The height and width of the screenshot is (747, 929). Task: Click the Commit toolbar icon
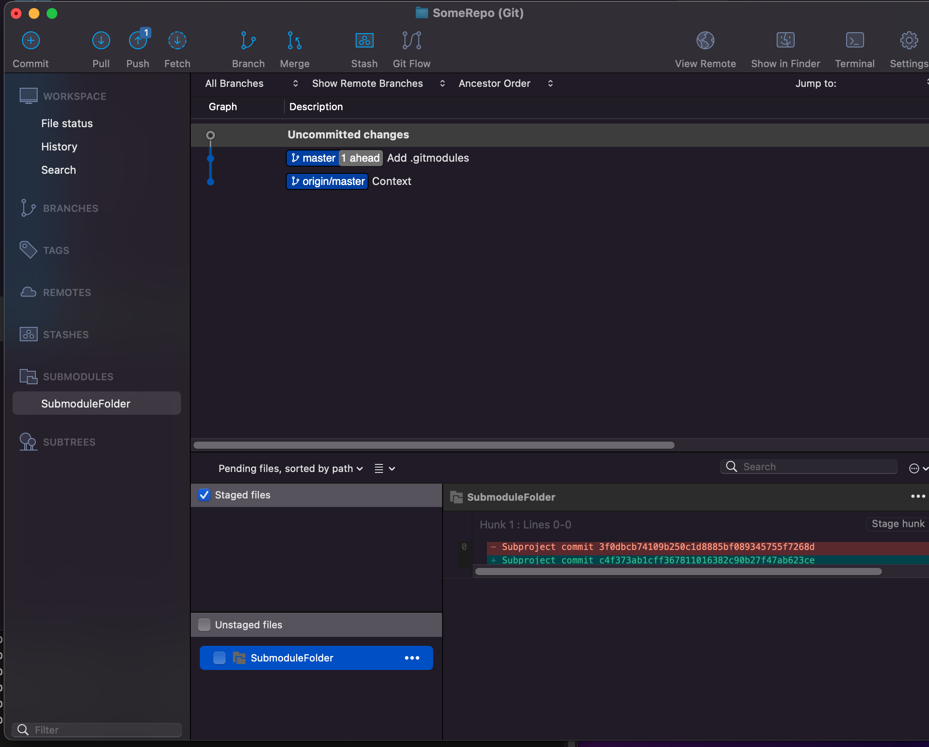(x=30, y=41)
